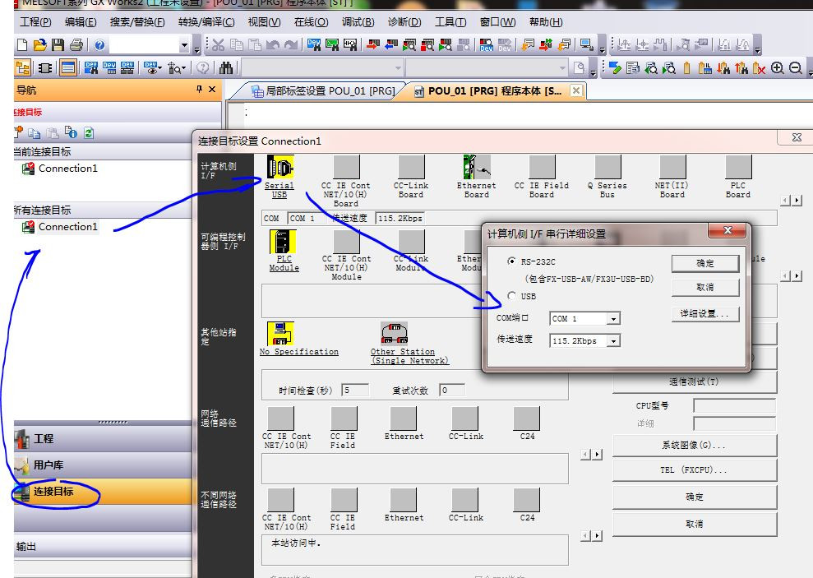Click 取消 in the serial detail settings dialog

(705, 287)
